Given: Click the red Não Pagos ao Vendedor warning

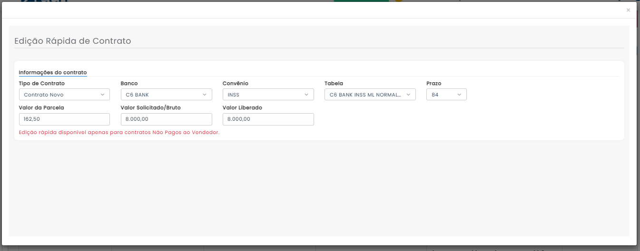Looking at the screenshot, I should tap(119, 133).
